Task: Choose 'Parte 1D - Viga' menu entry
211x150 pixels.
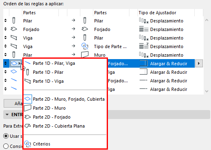Action: click(65, 81)
